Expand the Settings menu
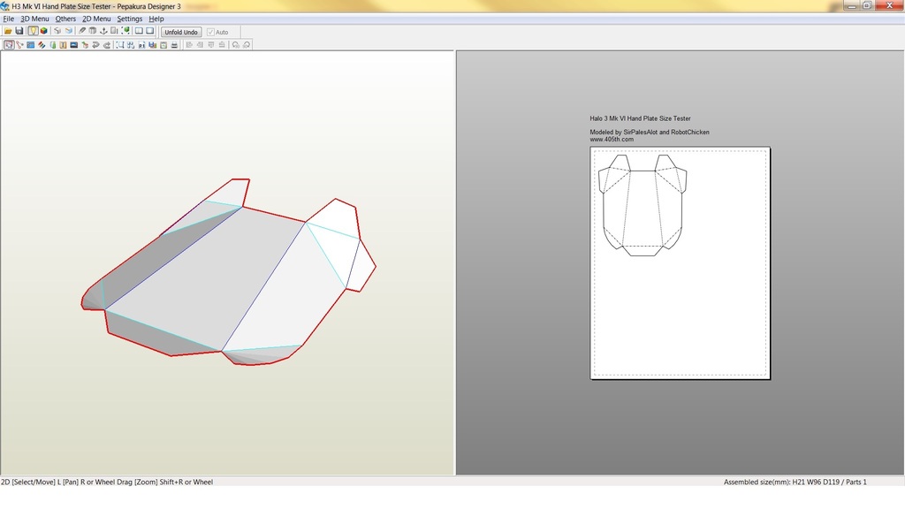Screen dimensions: 905x509 pos(129,19)
